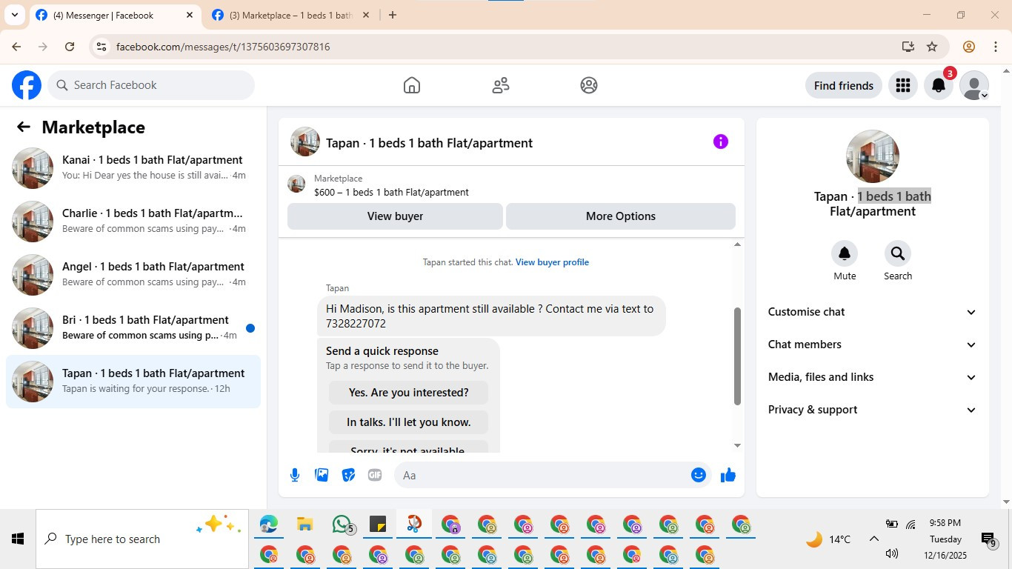Expand the Privacy & support section
Screen dimensions: 1012x569
873,410
